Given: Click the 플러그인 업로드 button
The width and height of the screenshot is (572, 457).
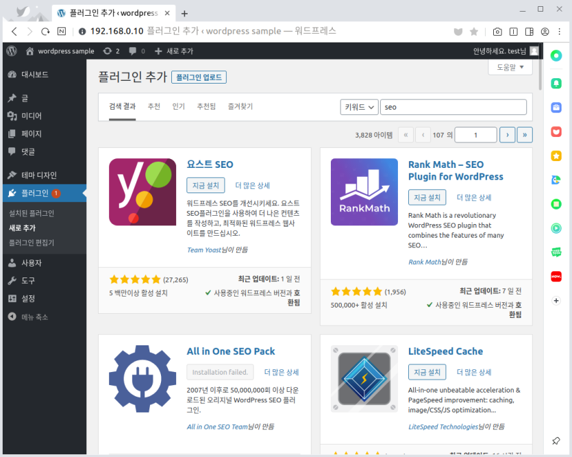Looking at the screenshot, I should point(199,77).
